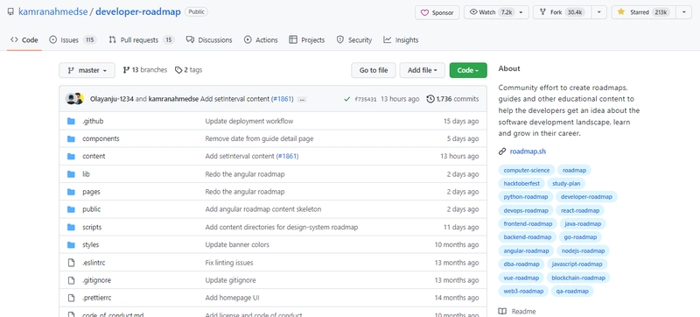
Task: Expand the commit message ellipsis
Action: pos(302,99)
